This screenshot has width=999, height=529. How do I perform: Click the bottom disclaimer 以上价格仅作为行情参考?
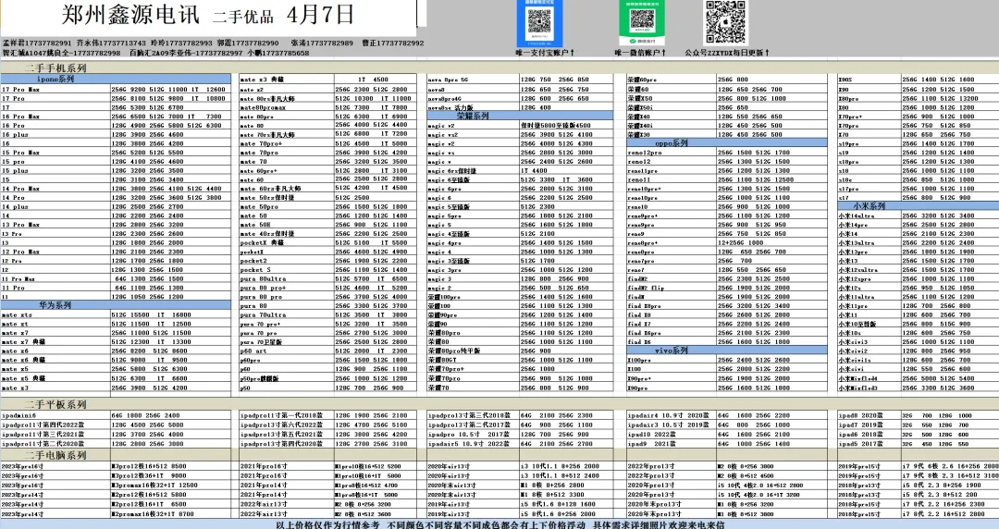click(327, 524)
